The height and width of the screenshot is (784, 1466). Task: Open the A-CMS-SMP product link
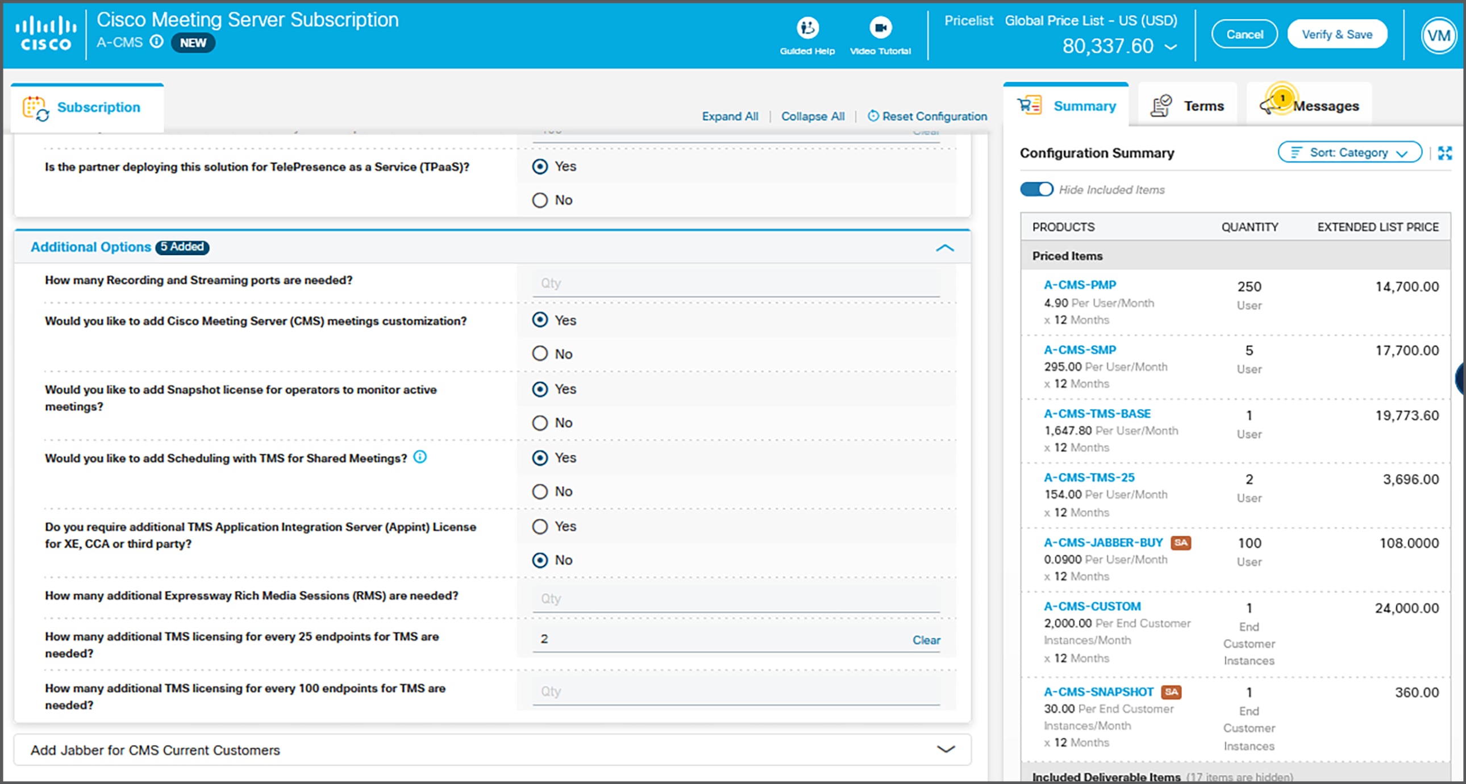point(1080,350)
